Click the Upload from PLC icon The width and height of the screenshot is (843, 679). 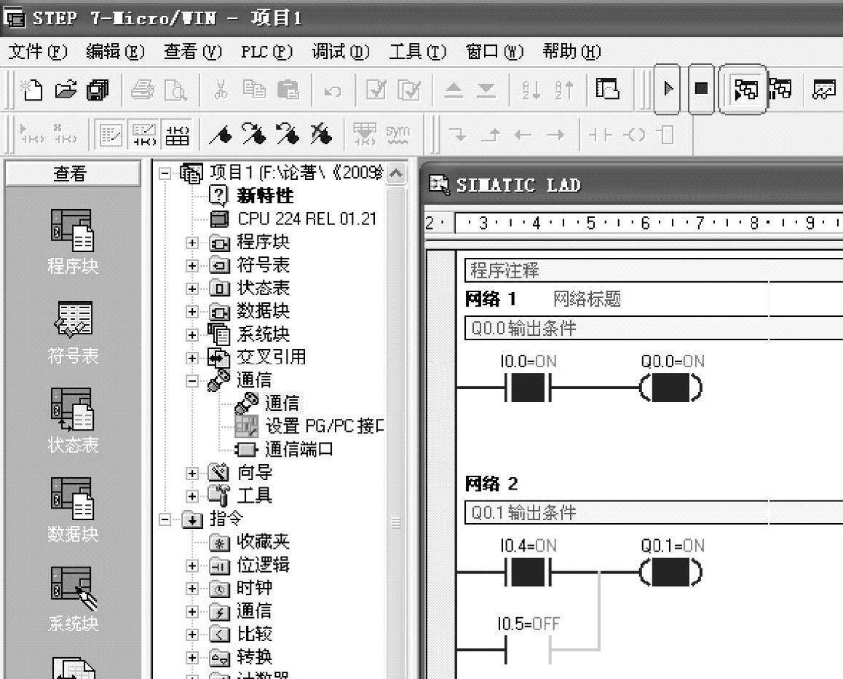tap(454, 90)
